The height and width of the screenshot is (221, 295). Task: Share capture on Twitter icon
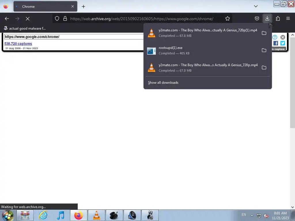[283, 43]
